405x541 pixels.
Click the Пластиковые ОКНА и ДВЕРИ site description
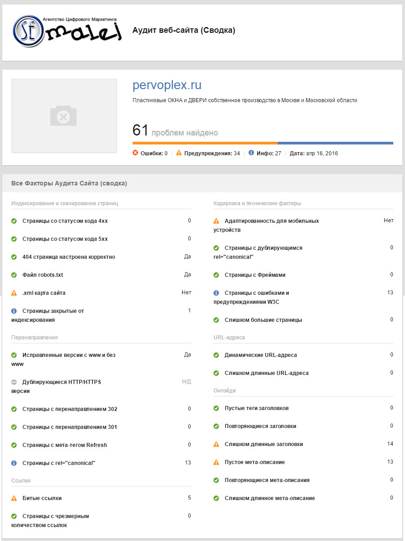(x=245, y=100)
